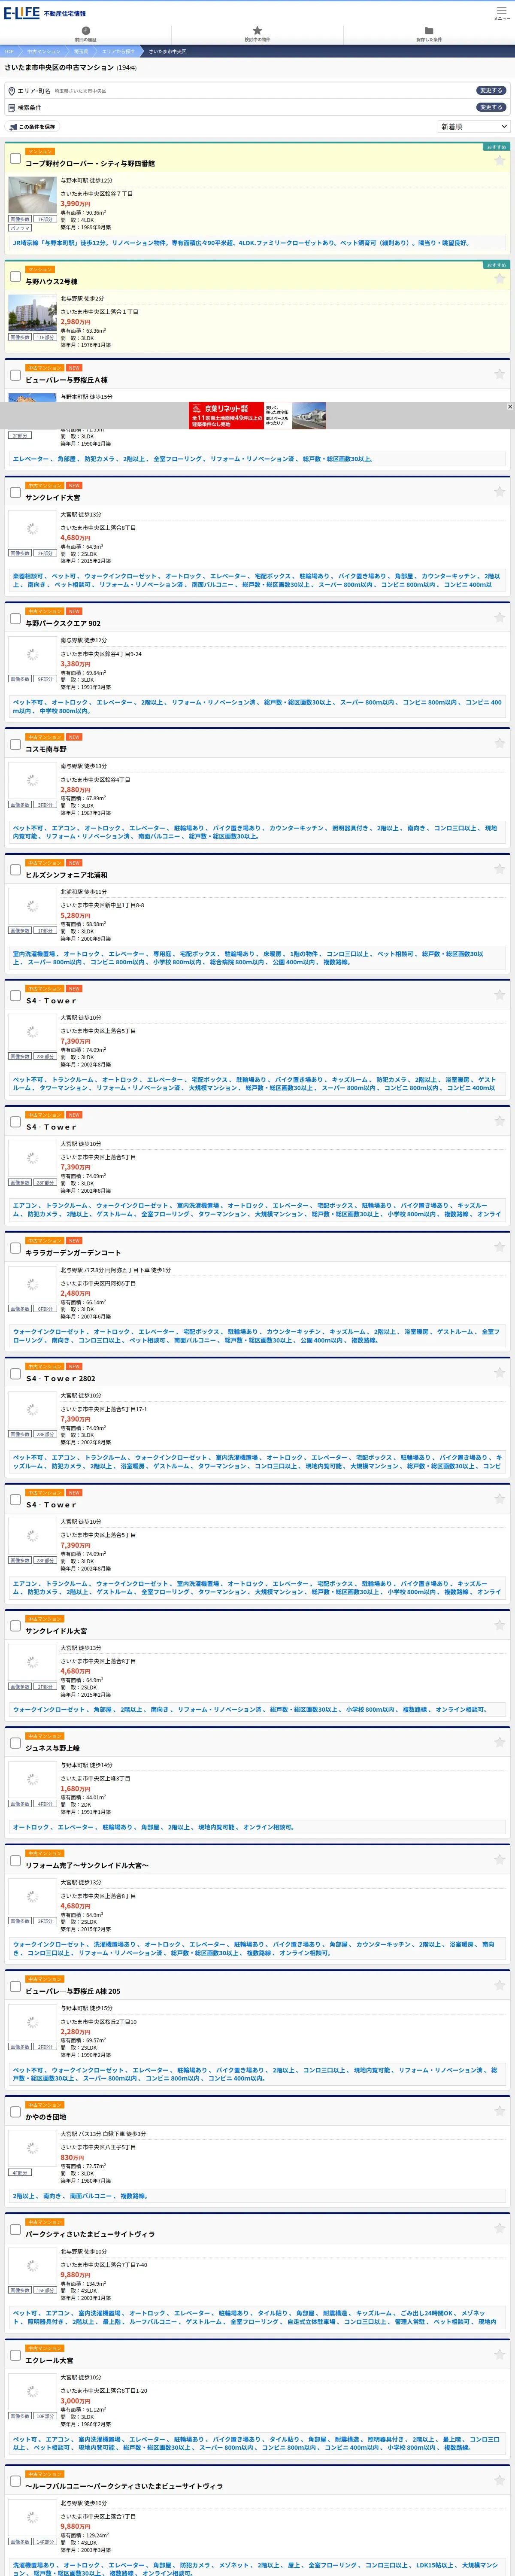The height and width of the screenshot is (2576, 515).
Task: Click 変更する for 検索条件
Action: click(490, 107)
